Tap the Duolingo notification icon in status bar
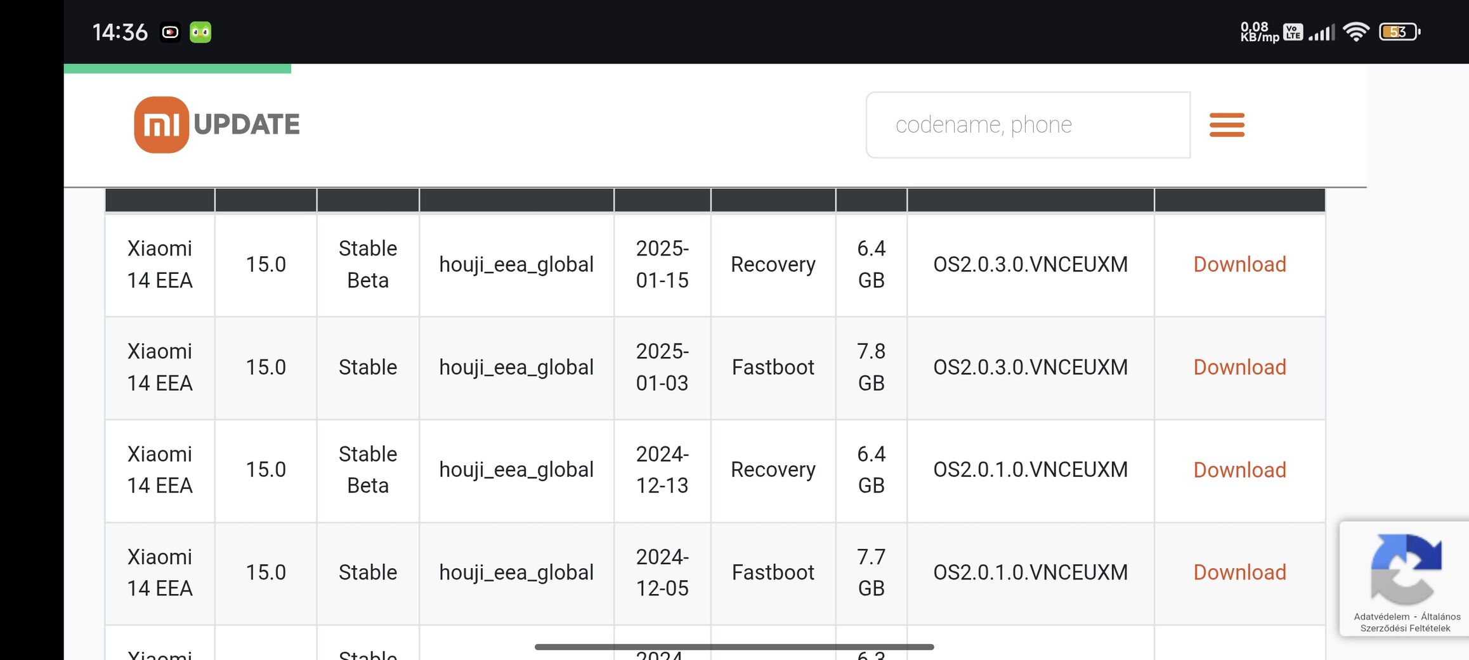1469x660 pixels. tap(200, 32)
